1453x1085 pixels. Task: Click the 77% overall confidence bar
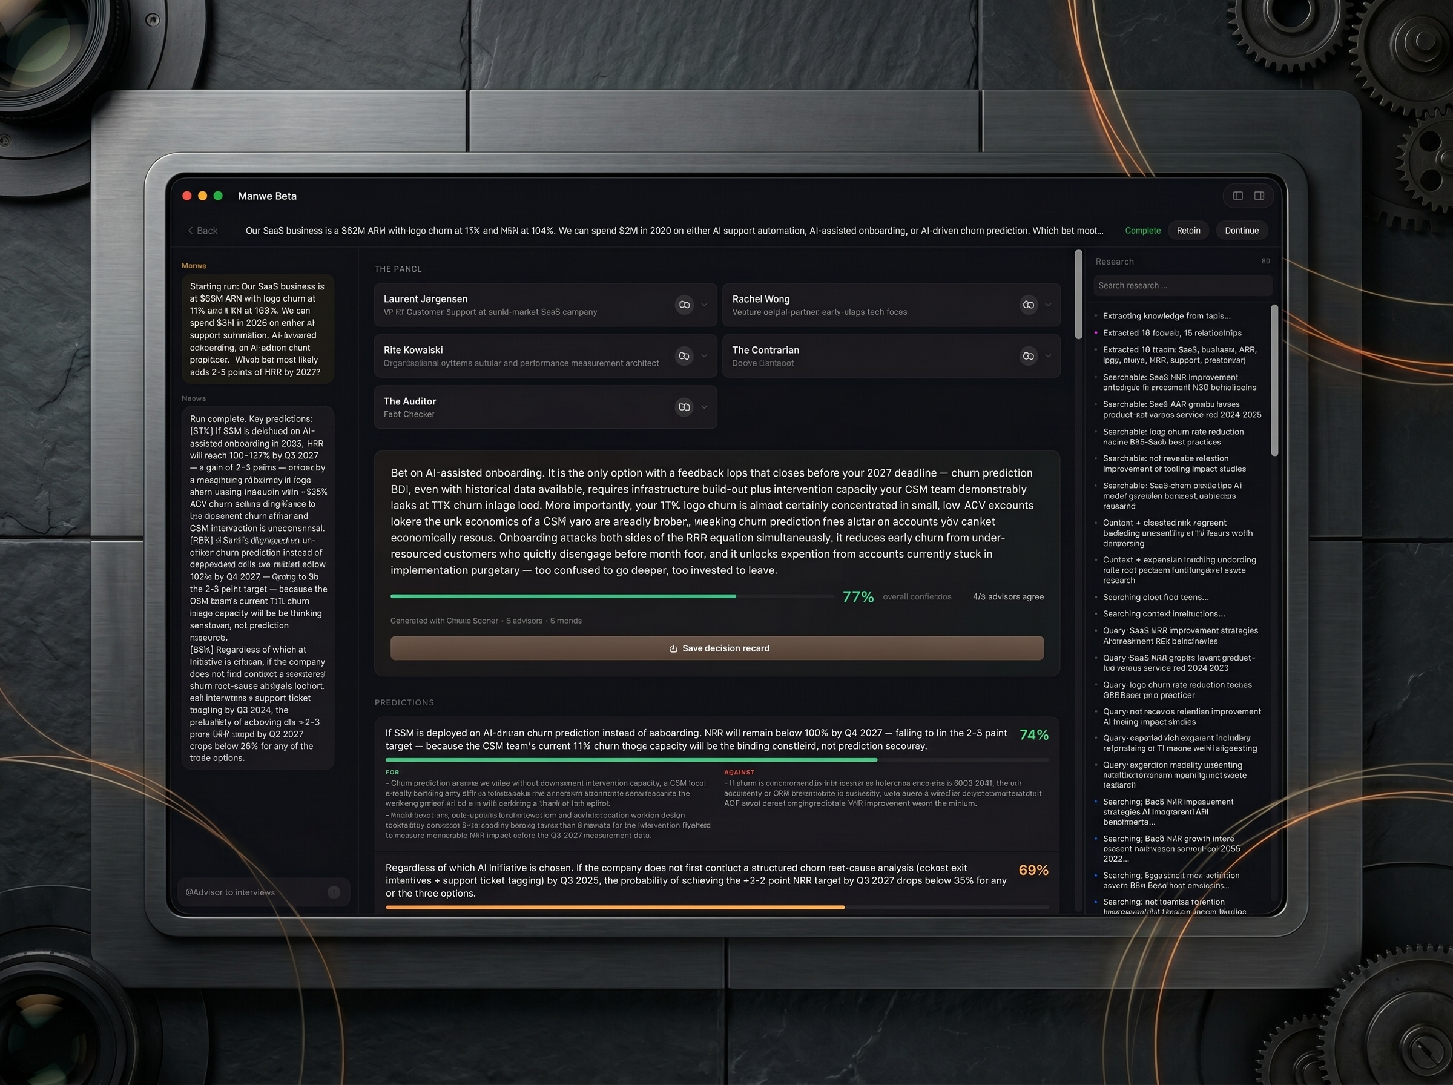point(612,596)
